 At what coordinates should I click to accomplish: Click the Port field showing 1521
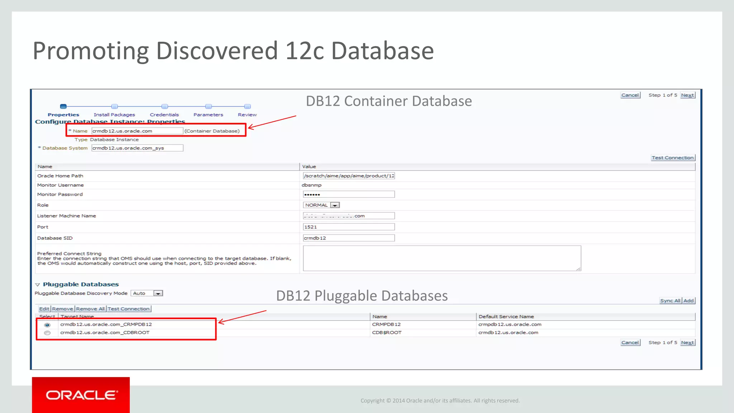pyautogui.click(x=349, y=227)
